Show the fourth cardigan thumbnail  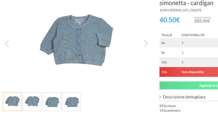click(72, 101)
